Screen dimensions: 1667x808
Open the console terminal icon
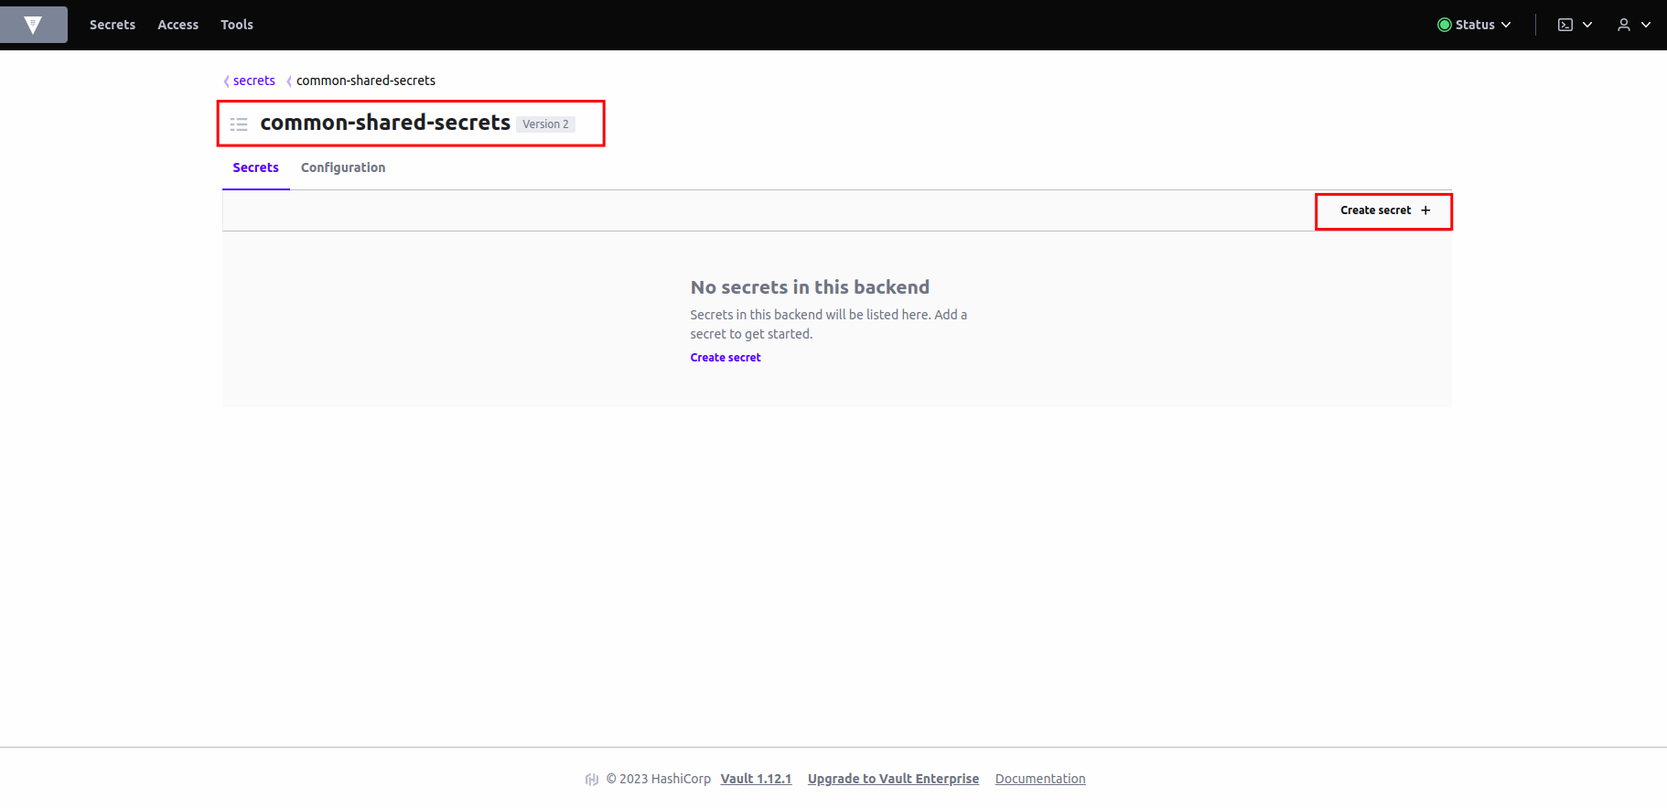pos(1565,25)
